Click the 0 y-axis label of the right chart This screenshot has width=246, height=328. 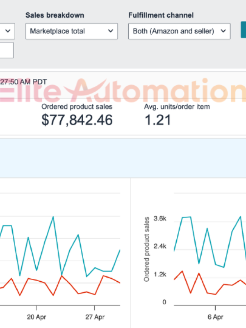tap(164, 302)
